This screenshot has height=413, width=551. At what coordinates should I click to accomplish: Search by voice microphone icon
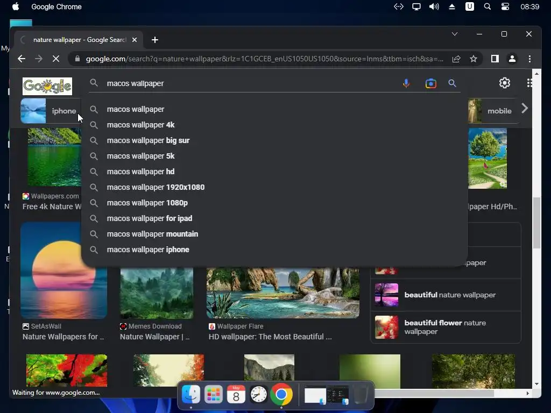click(406, 83)
